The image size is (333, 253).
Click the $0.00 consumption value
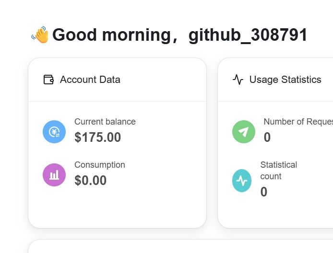(x=91, y=180)
